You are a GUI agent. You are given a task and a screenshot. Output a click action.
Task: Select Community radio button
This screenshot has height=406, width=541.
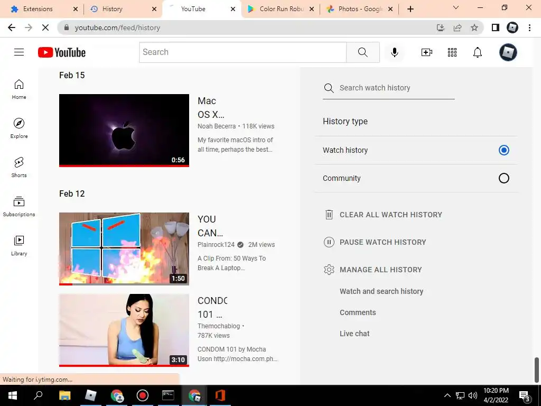coord(503,178)
